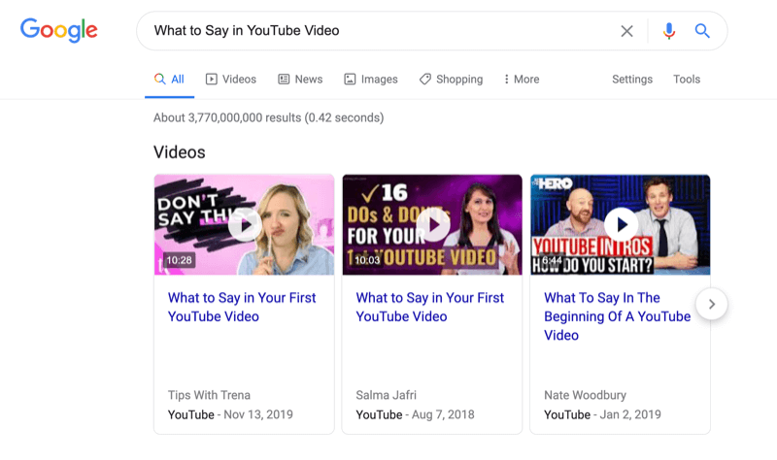777x460 pixels.
Task: Play the Tips With Trena video
Action: point(244,225)
